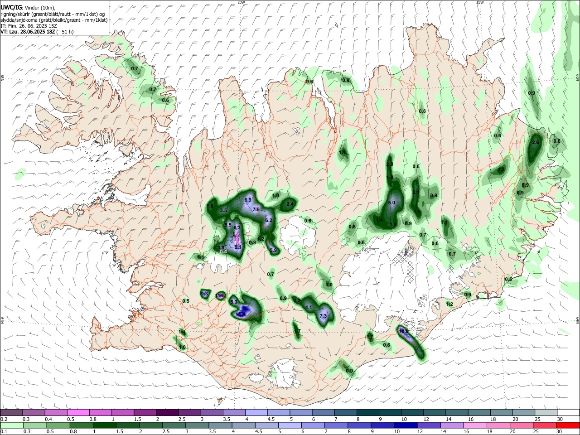Select the white 30 swatch in upper legend row
The width and height of the screenshot is (580, 435).
click(x=568, y=412)
